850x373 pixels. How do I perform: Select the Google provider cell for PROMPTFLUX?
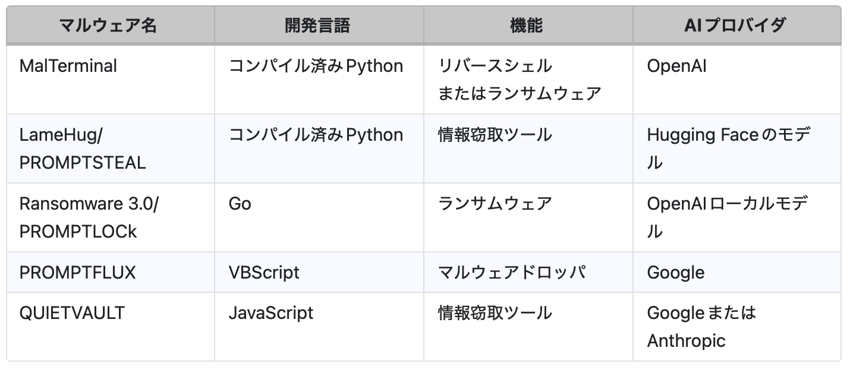pyautogui.click(x=676, y=273)
